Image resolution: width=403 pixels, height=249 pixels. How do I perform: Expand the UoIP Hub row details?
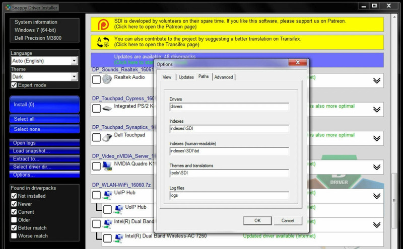[x=377, y=196]
